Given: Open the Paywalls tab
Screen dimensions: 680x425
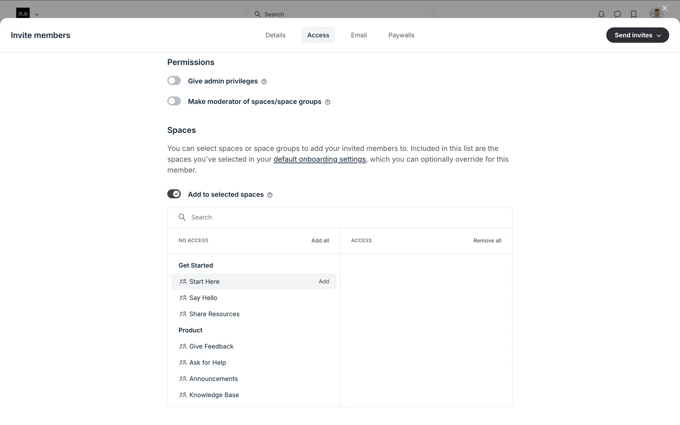Looking at the screenshot, I should click(x=401, y=35).
